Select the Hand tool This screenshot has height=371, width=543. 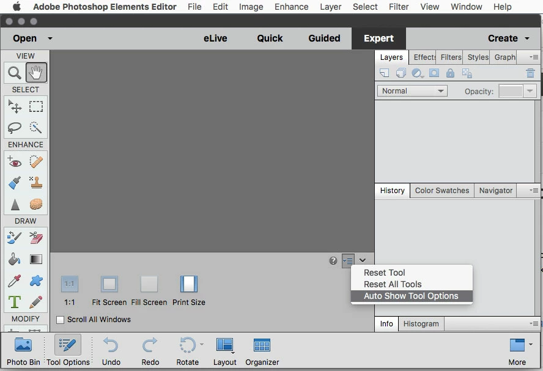tap(36, 73)
